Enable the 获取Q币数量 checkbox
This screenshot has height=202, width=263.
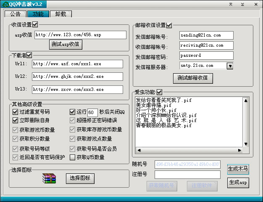coord(72,157)
